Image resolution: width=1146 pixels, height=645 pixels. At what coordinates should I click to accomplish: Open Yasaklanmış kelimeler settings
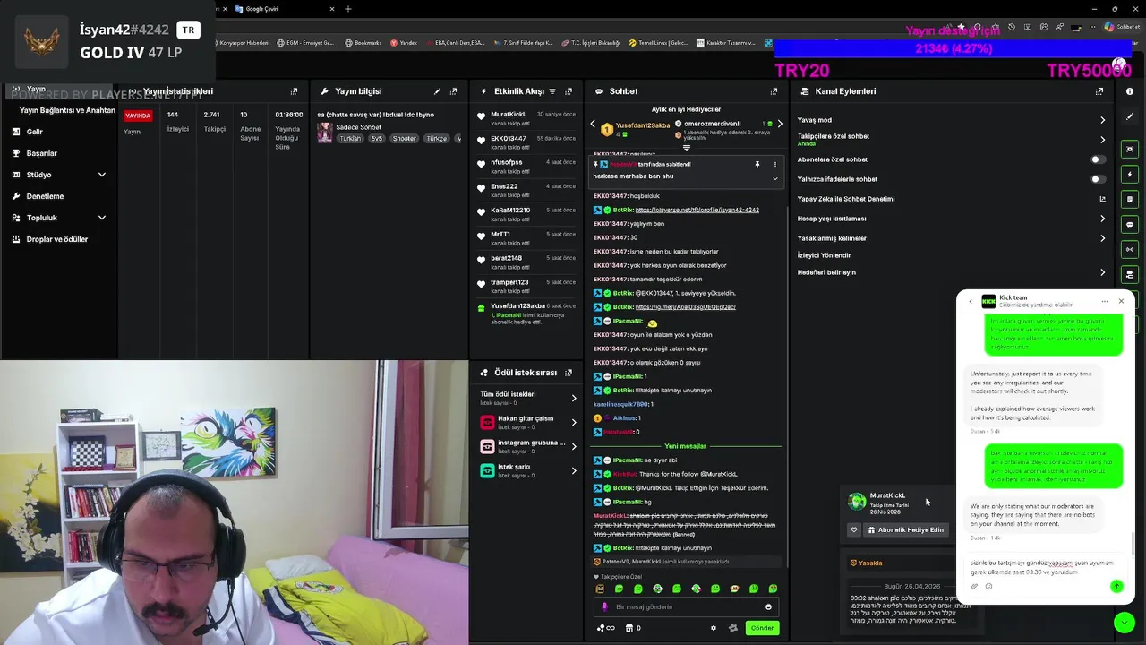[952, 238]
